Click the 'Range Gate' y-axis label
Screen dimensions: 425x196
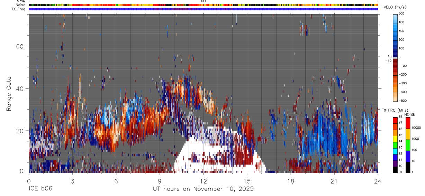point(9,93)
